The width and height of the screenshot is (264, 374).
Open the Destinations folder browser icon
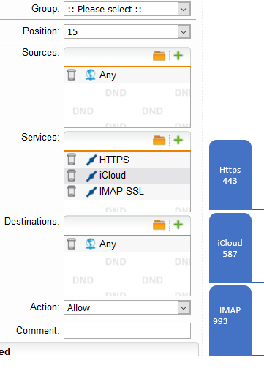click(x=159, y=225)
